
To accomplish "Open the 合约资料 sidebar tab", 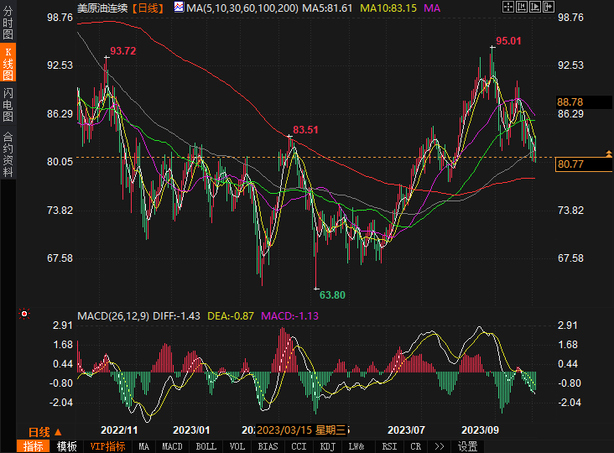I will click(8, 154).
